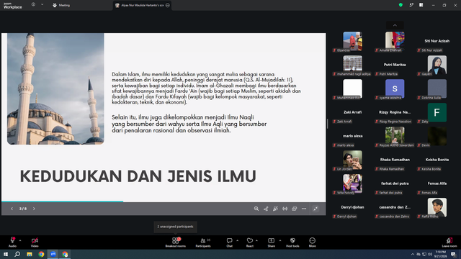Click the view layout icon in title bar
This screenshot has height=259, width=461.
click(421, 5)
